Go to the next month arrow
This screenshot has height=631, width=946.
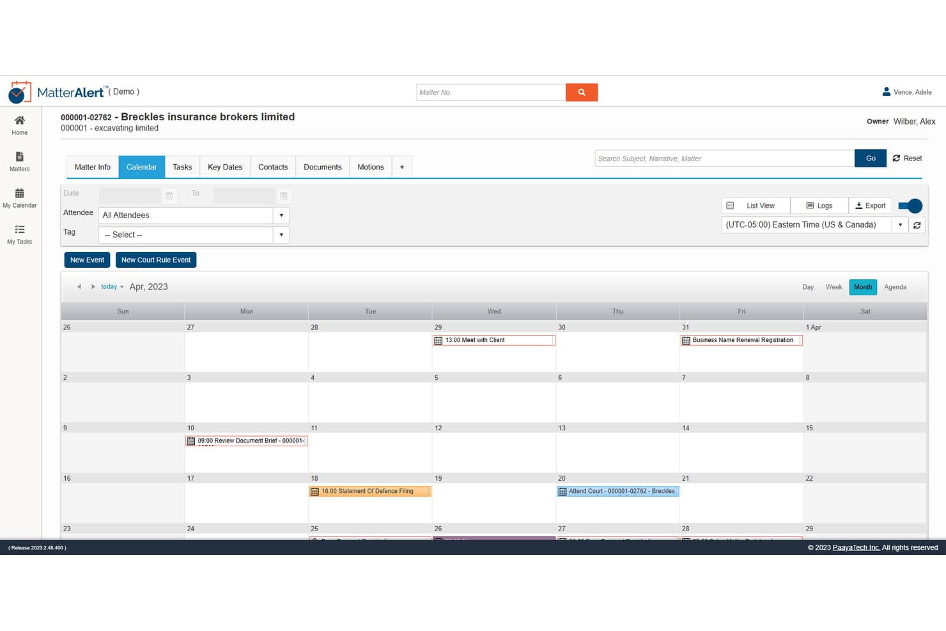pyautogui.click(x=93, y=287)
